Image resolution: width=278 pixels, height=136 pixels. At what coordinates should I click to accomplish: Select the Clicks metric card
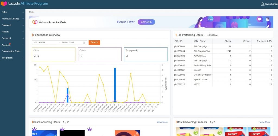point(54,54)
